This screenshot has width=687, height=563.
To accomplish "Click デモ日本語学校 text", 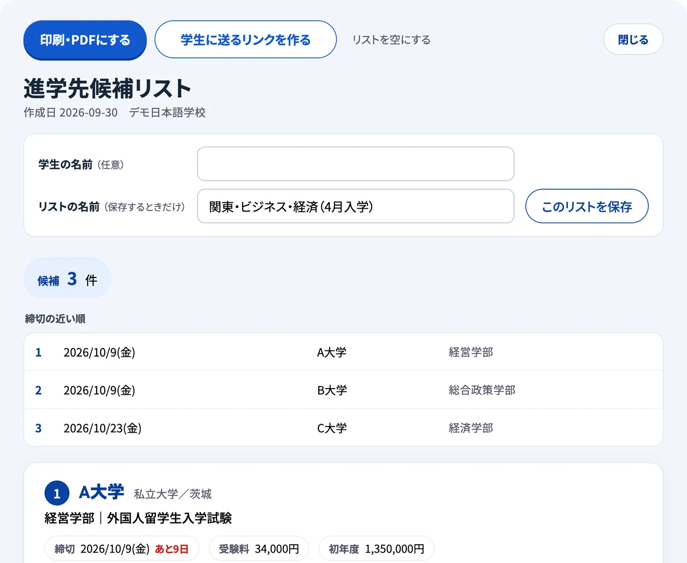I will pos(167,112).
